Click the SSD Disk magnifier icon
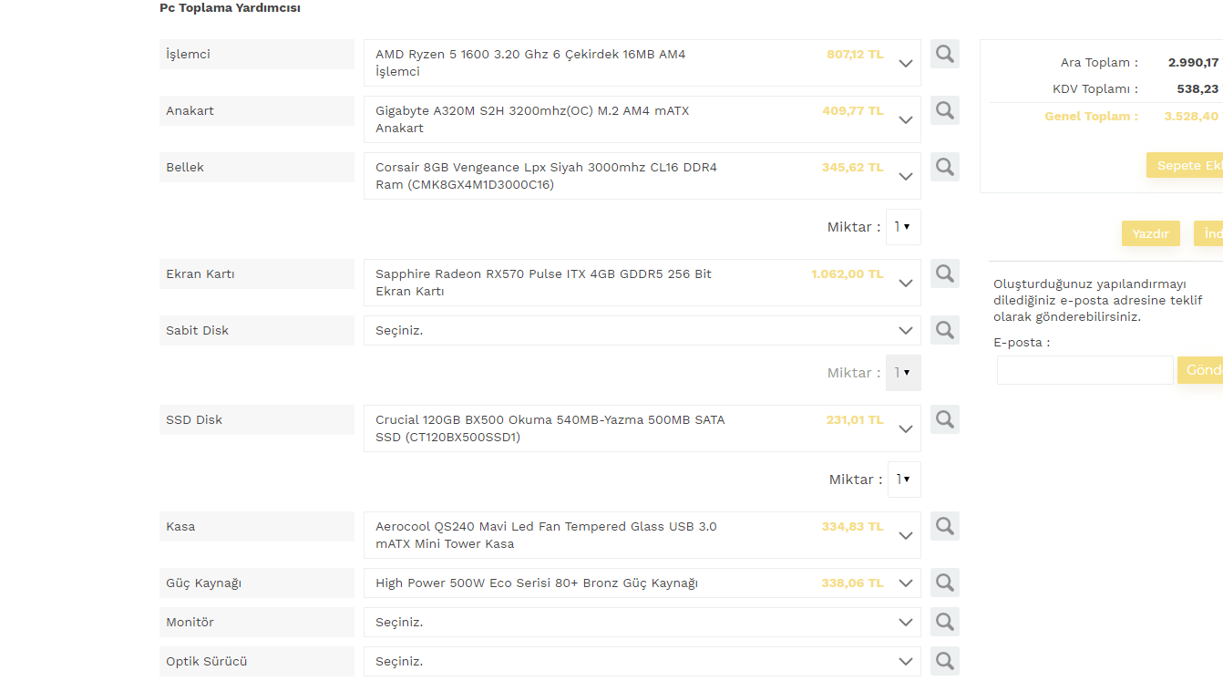 click(x=944, y=419)
